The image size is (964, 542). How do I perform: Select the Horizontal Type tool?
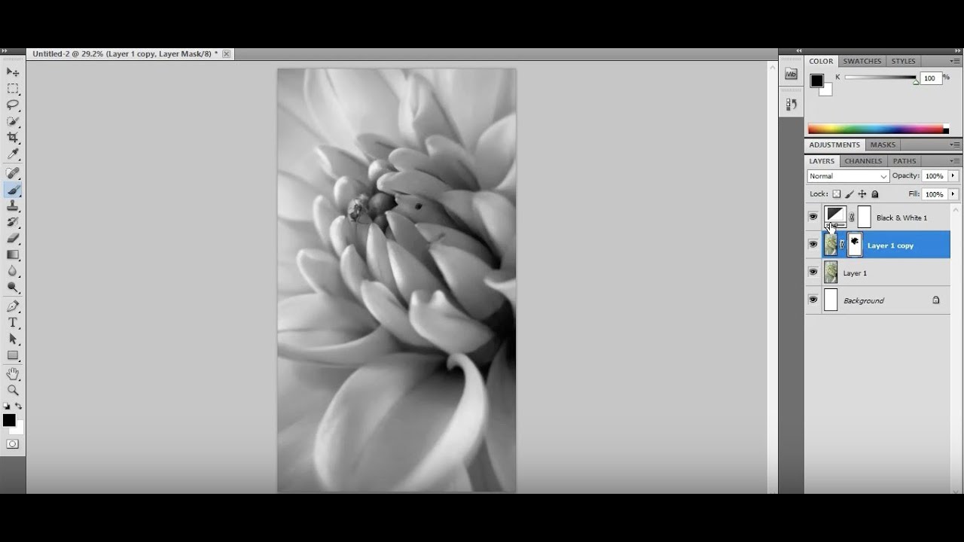[13, 322]
